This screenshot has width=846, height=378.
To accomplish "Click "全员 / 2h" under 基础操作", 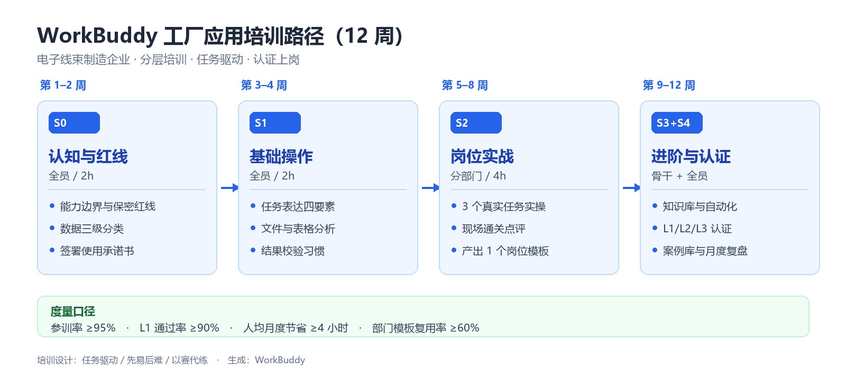I will pos(272,176).
